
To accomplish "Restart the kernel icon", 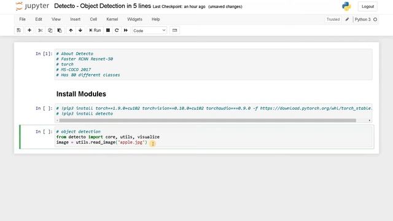I will (117, 30).
